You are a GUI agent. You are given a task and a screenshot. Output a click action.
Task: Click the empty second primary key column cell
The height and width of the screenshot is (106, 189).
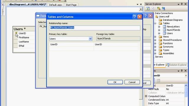point(71,49)
